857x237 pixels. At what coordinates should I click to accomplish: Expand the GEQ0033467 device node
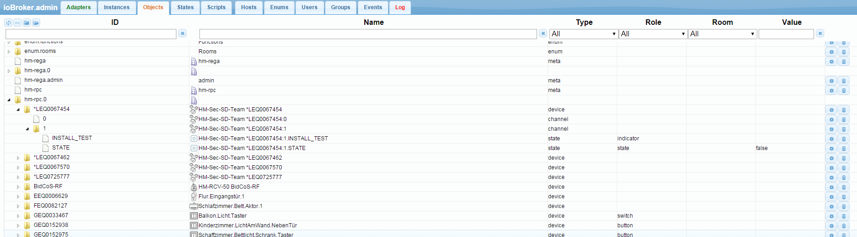point(18,216)
